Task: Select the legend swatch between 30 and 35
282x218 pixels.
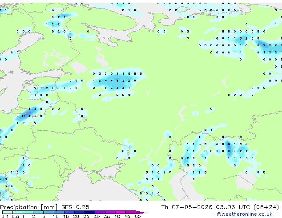Action: (100, 212)
